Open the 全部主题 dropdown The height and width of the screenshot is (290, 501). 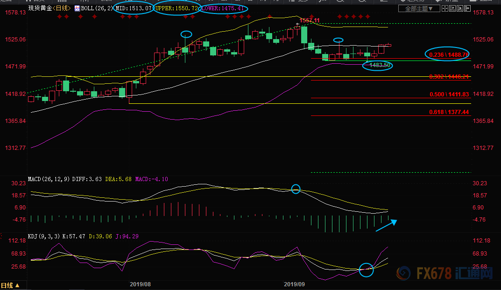coord(419,8)
